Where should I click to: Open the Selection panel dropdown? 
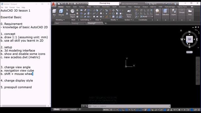pos(166,20)
